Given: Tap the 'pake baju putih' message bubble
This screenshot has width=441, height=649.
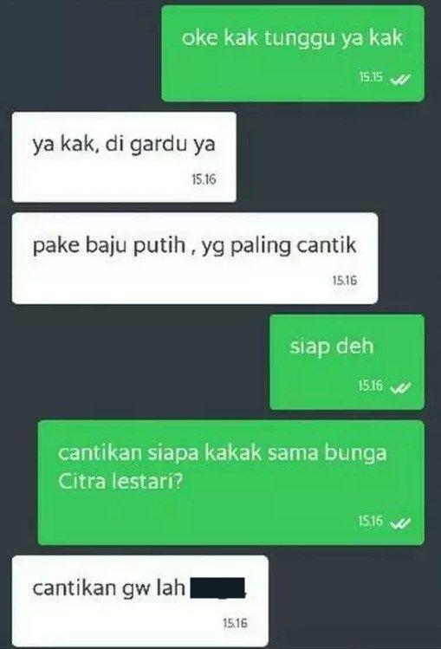Looking at the screenshot, I should (195, 258).
